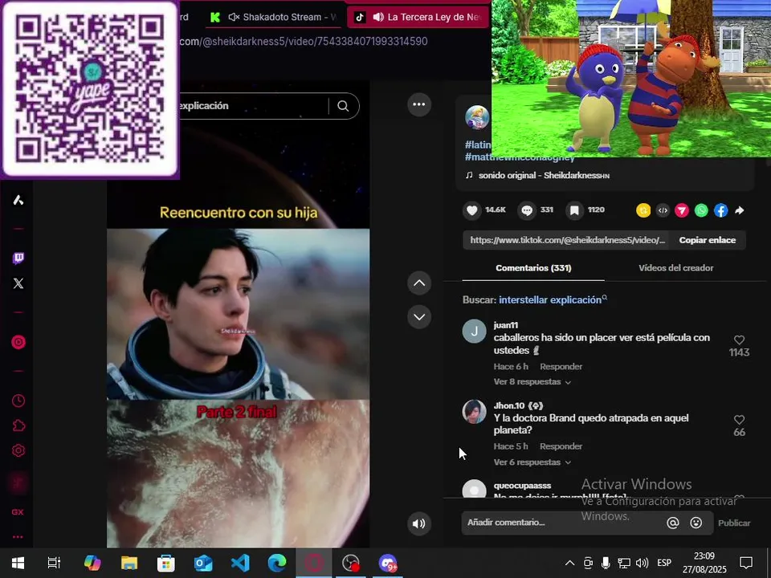
Task: Click the creator's profile avatar
Action: coord(477,117)
